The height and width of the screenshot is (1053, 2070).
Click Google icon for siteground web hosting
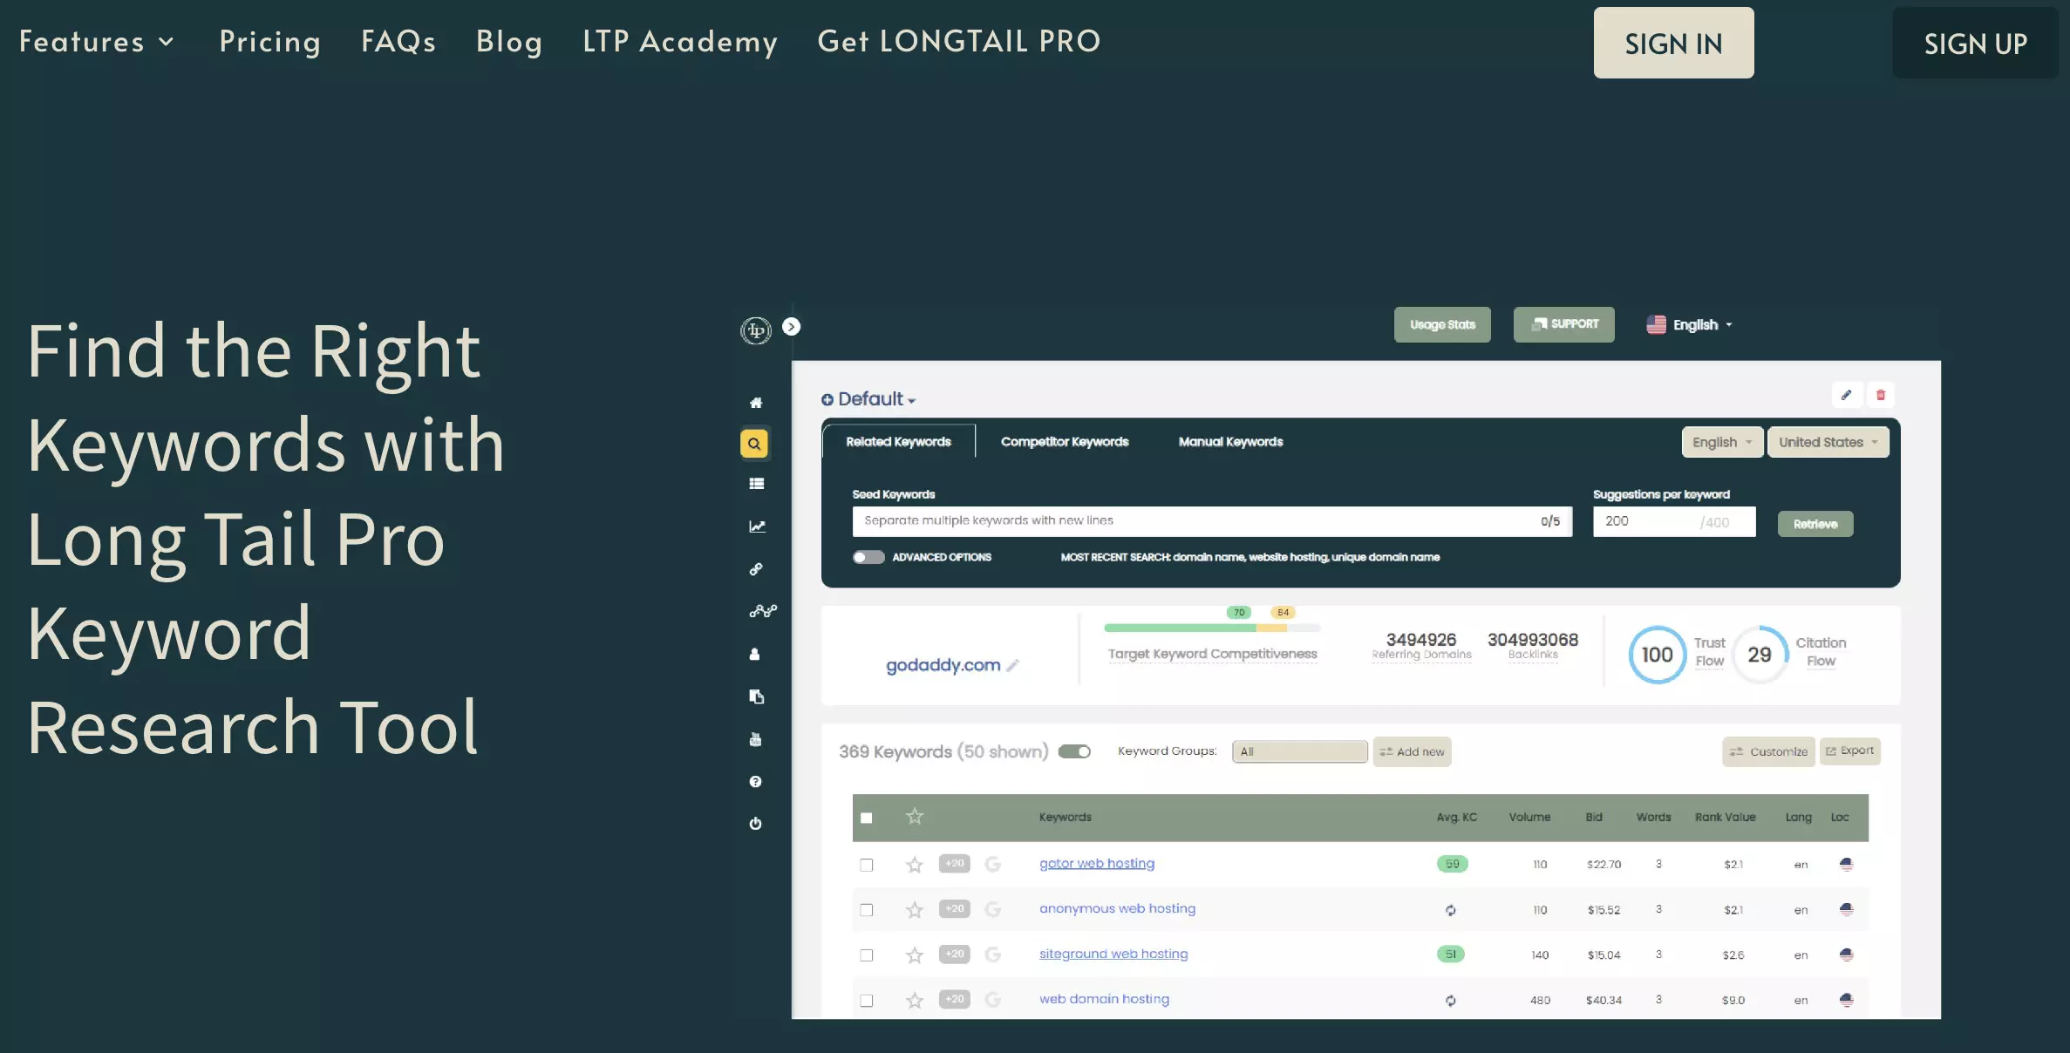click(992, 954)
